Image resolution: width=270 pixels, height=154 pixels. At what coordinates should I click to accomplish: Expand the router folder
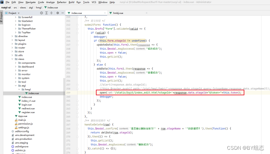(x=12, y=47)
